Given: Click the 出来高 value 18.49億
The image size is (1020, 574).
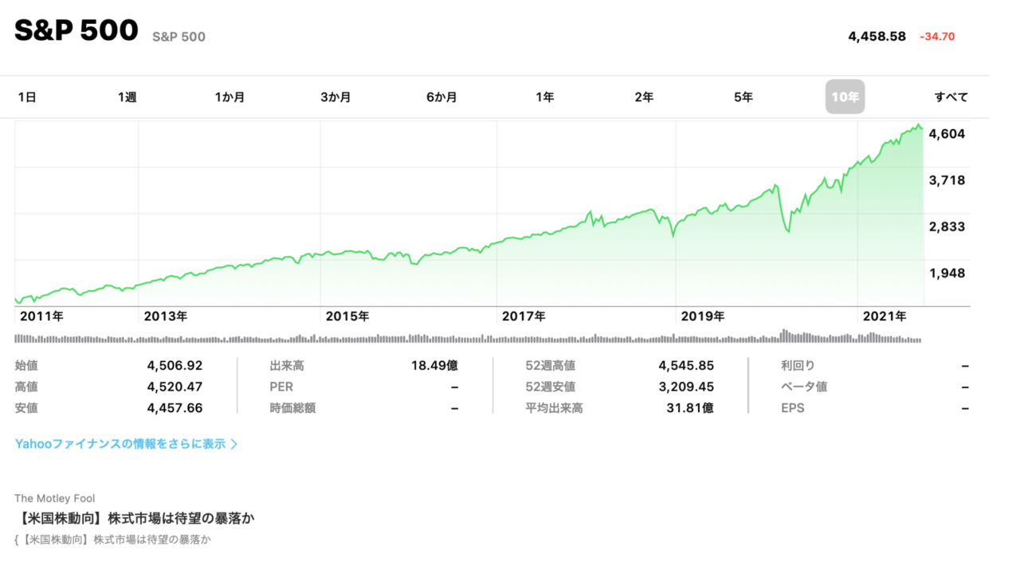Looking at the screenshot, I should (x=435, y=366).
